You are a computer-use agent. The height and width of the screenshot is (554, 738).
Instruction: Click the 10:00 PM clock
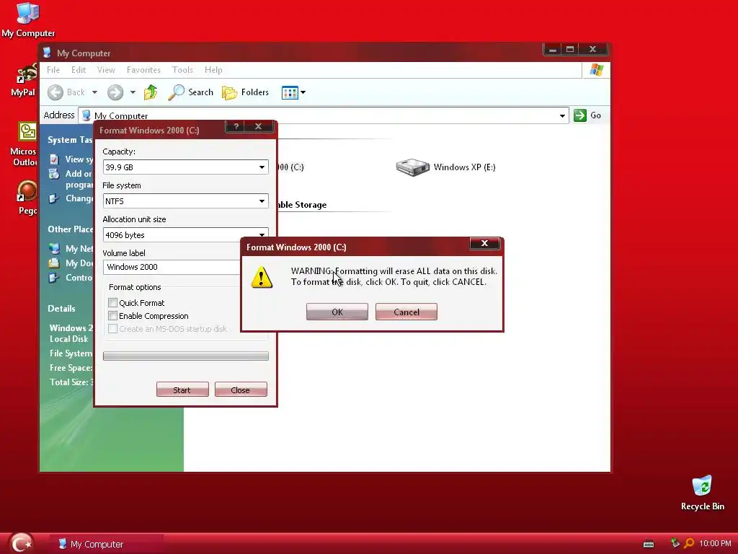click(x=716, y=543)
